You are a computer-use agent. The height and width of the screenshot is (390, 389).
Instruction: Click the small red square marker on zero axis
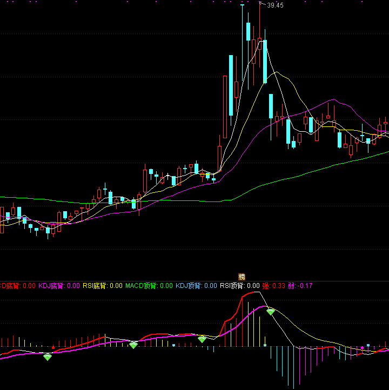(53, 348)
